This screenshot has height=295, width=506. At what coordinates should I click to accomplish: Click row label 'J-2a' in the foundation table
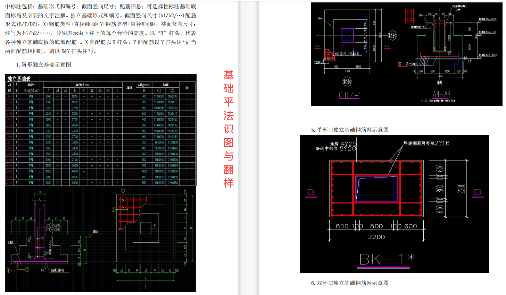pos(9,114)
